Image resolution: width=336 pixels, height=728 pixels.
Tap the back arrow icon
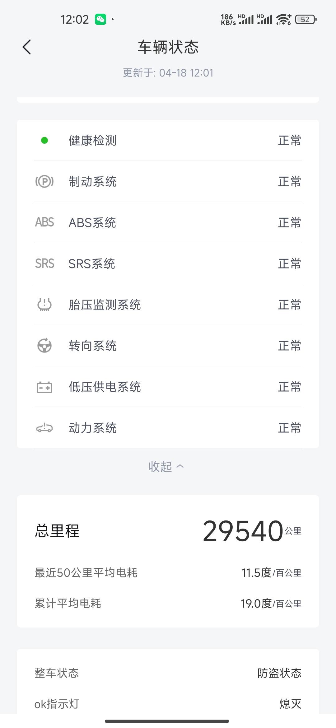pyautogui.click(x=27, y=47)
